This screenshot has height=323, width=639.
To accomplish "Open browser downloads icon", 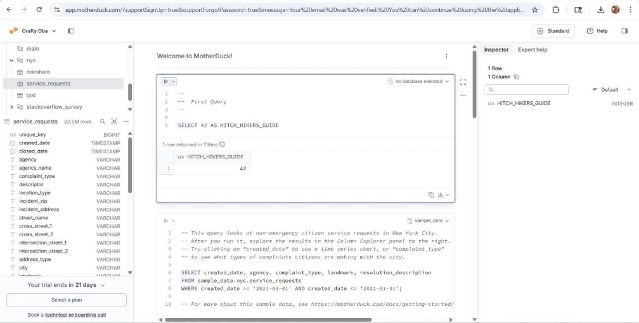I will [600, 9].
